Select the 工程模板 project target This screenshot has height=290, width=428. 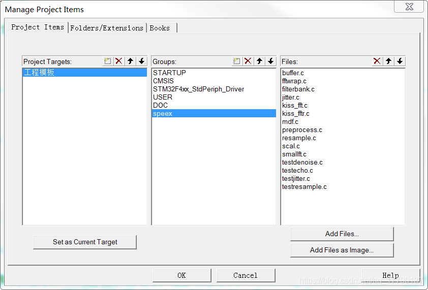[x=84, y=73]
